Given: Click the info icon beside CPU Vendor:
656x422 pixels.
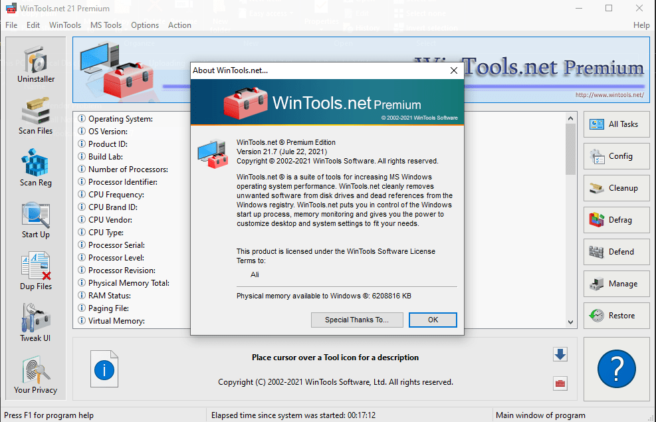Looking at the screenshot, I should pos(82,219).
